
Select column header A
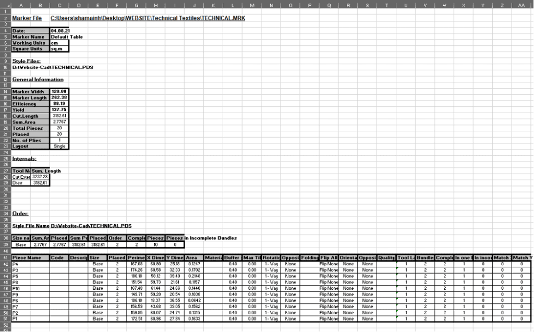coord(21,5)
